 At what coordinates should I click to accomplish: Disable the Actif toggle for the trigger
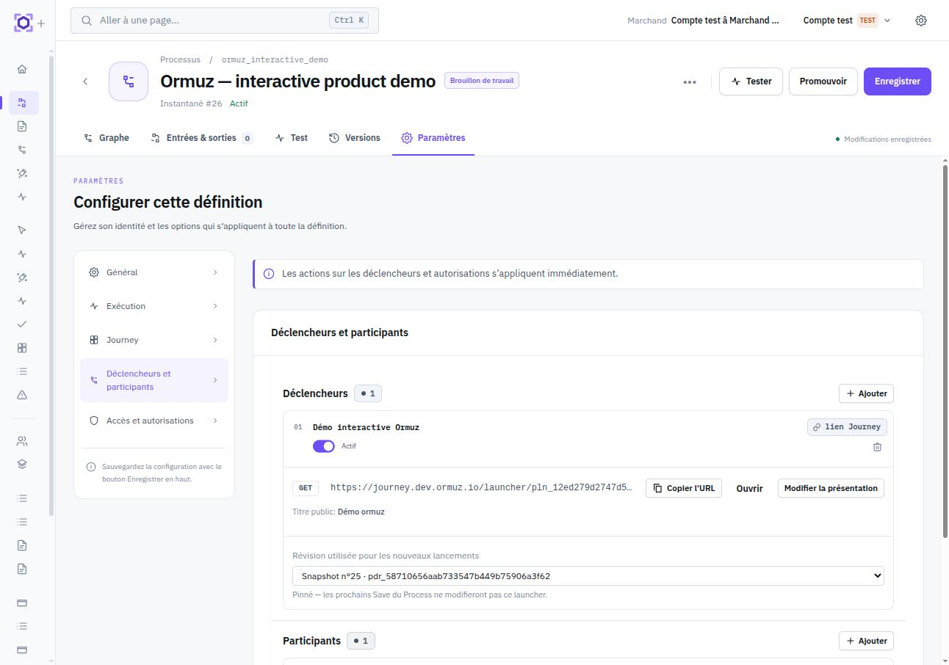click(x=324, y=446)
